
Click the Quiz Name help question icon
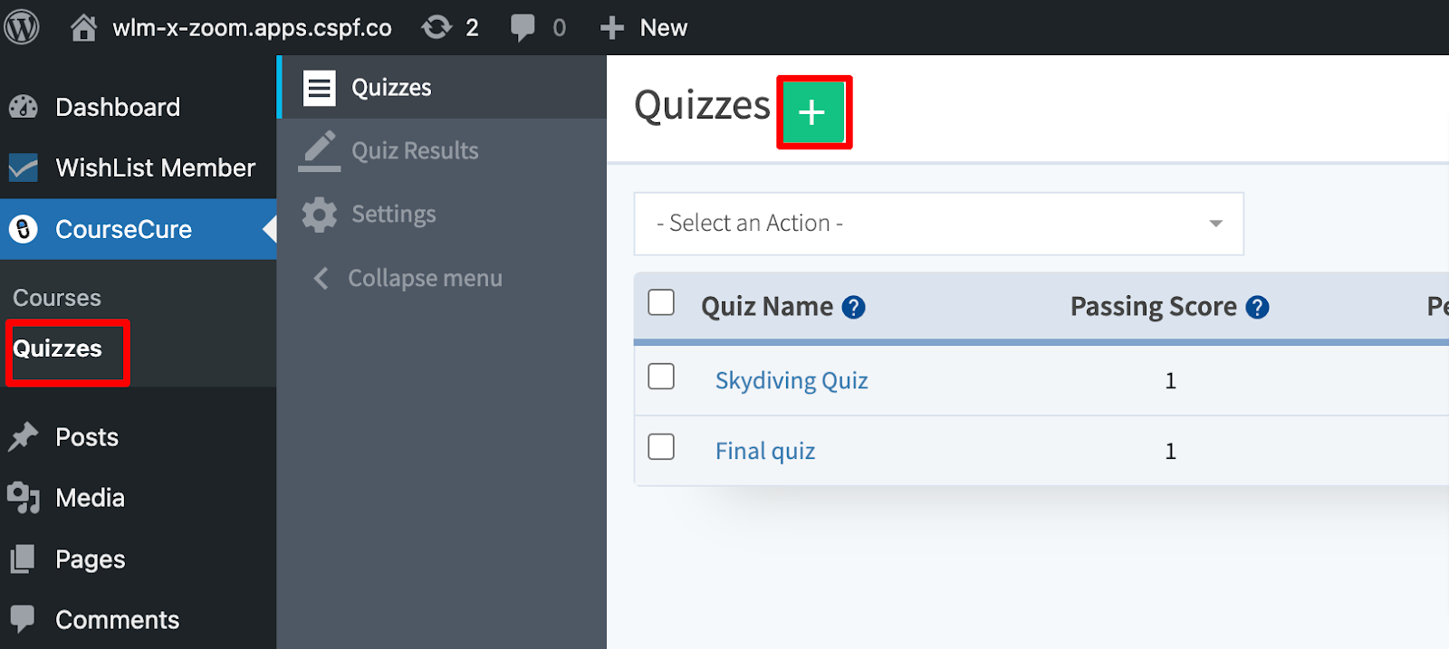(853, 308)
